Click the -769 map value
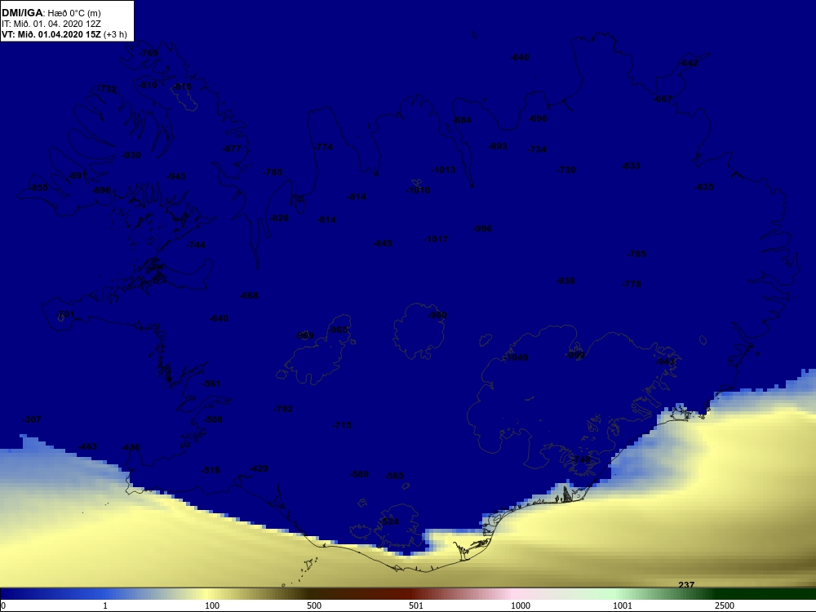This screenshot has height=612, width=816. pos(149,53)
